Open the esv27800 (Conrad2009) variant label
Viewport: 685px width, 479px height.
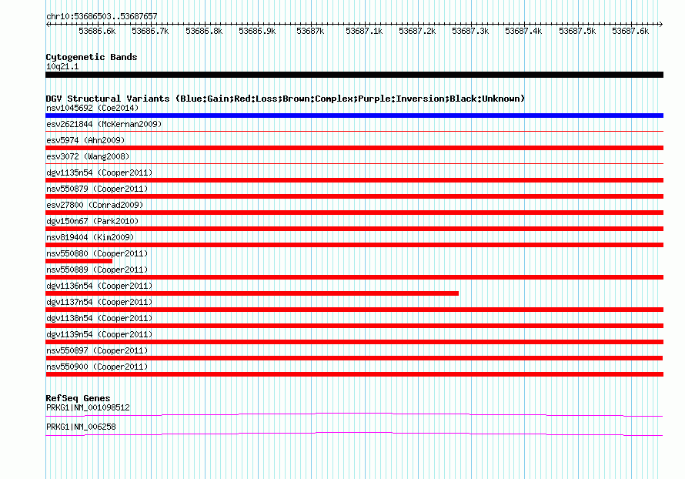coord(95,205)
